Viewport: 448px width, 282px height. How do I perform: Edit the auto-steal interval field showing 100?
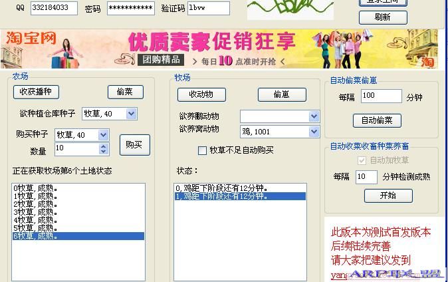click(x=381, y=96)
